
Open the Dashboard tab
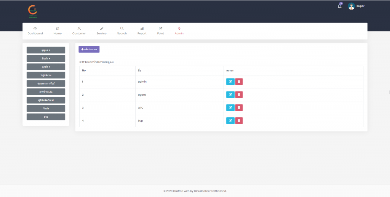point(35,31)
